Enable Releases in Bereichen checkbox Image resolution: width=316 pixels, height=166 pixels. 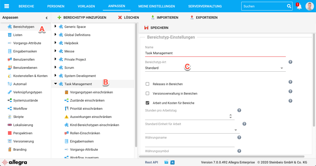click(x=147, y=84)
